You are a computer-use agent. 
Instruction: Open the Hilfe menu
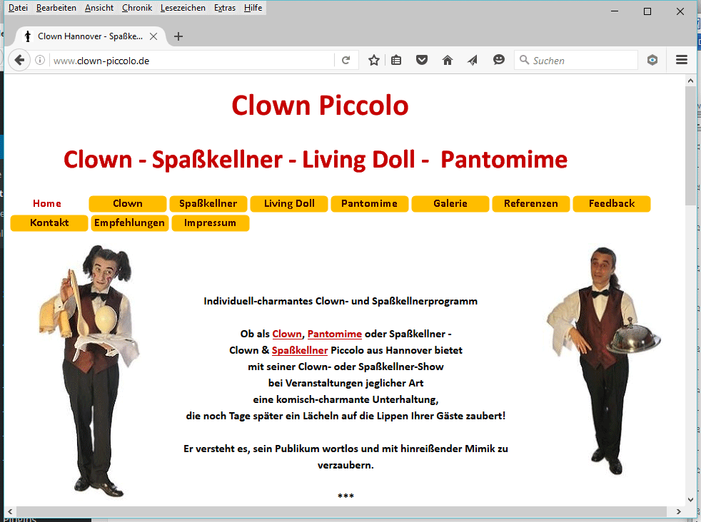pyautogui.click(x=253, y=8)
